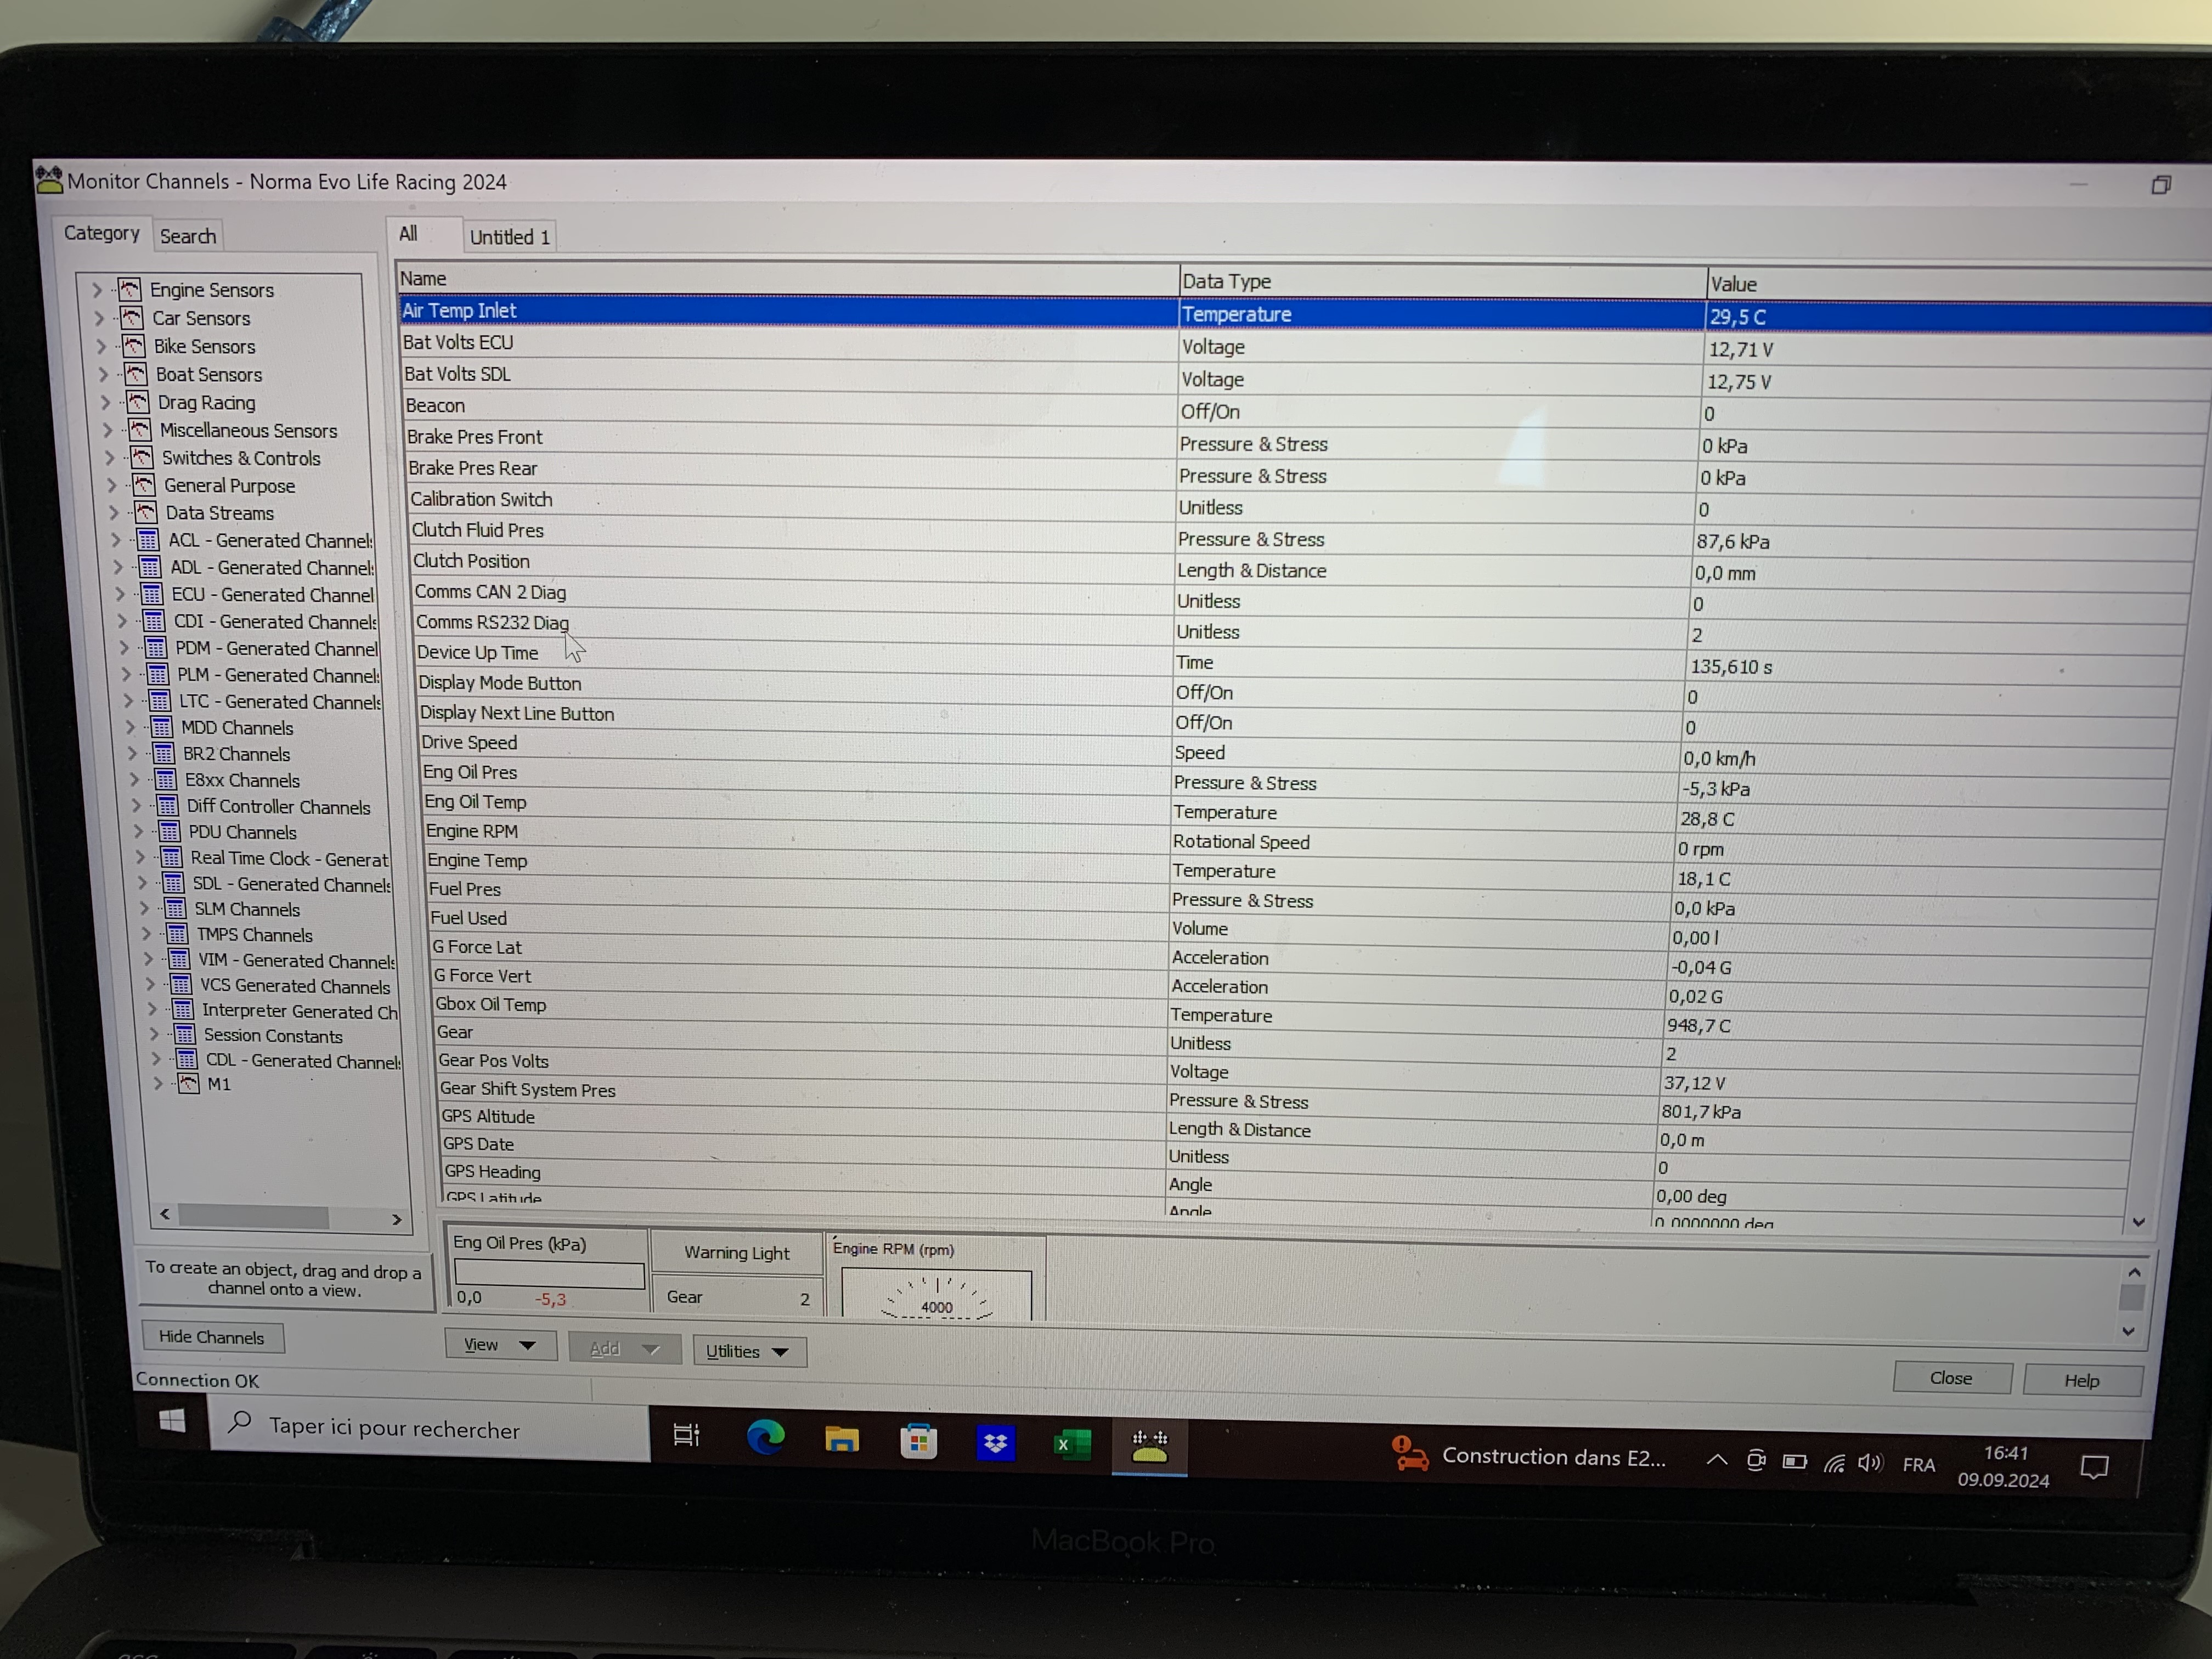
Task: Expand the ADL Generated Channels node
Action: pyautogui.click(x=117, y=567)
